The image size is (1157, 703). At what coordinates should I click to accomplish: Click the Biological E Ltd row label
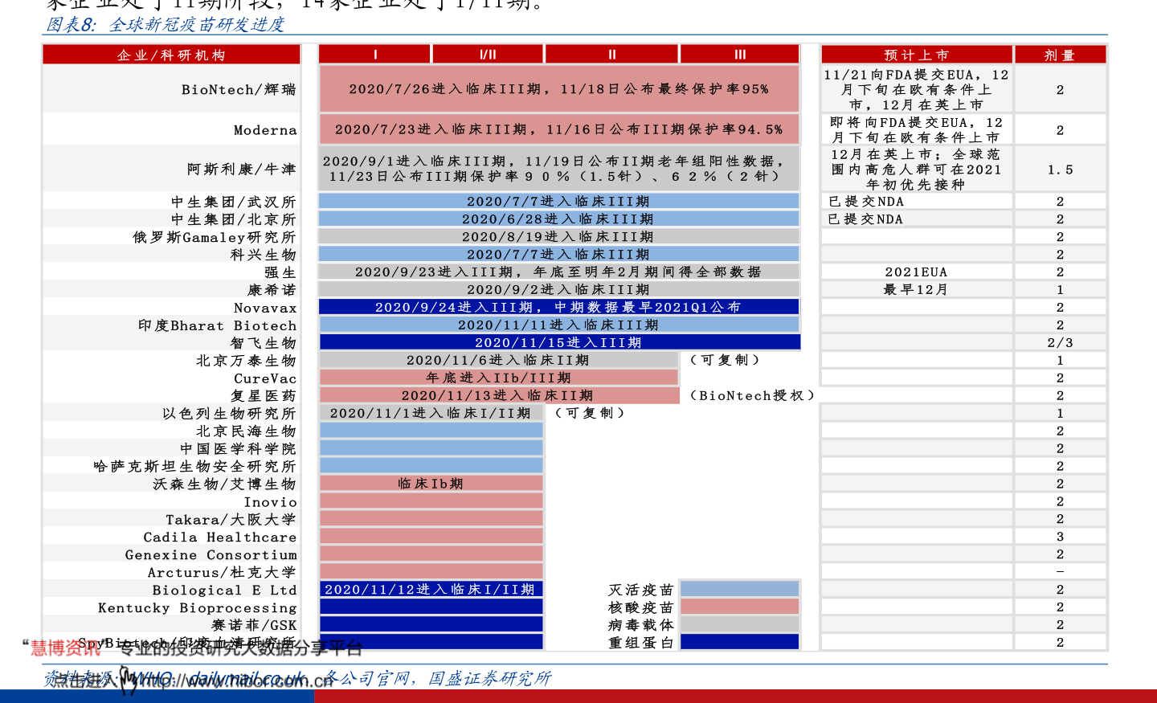click(225, 591)
